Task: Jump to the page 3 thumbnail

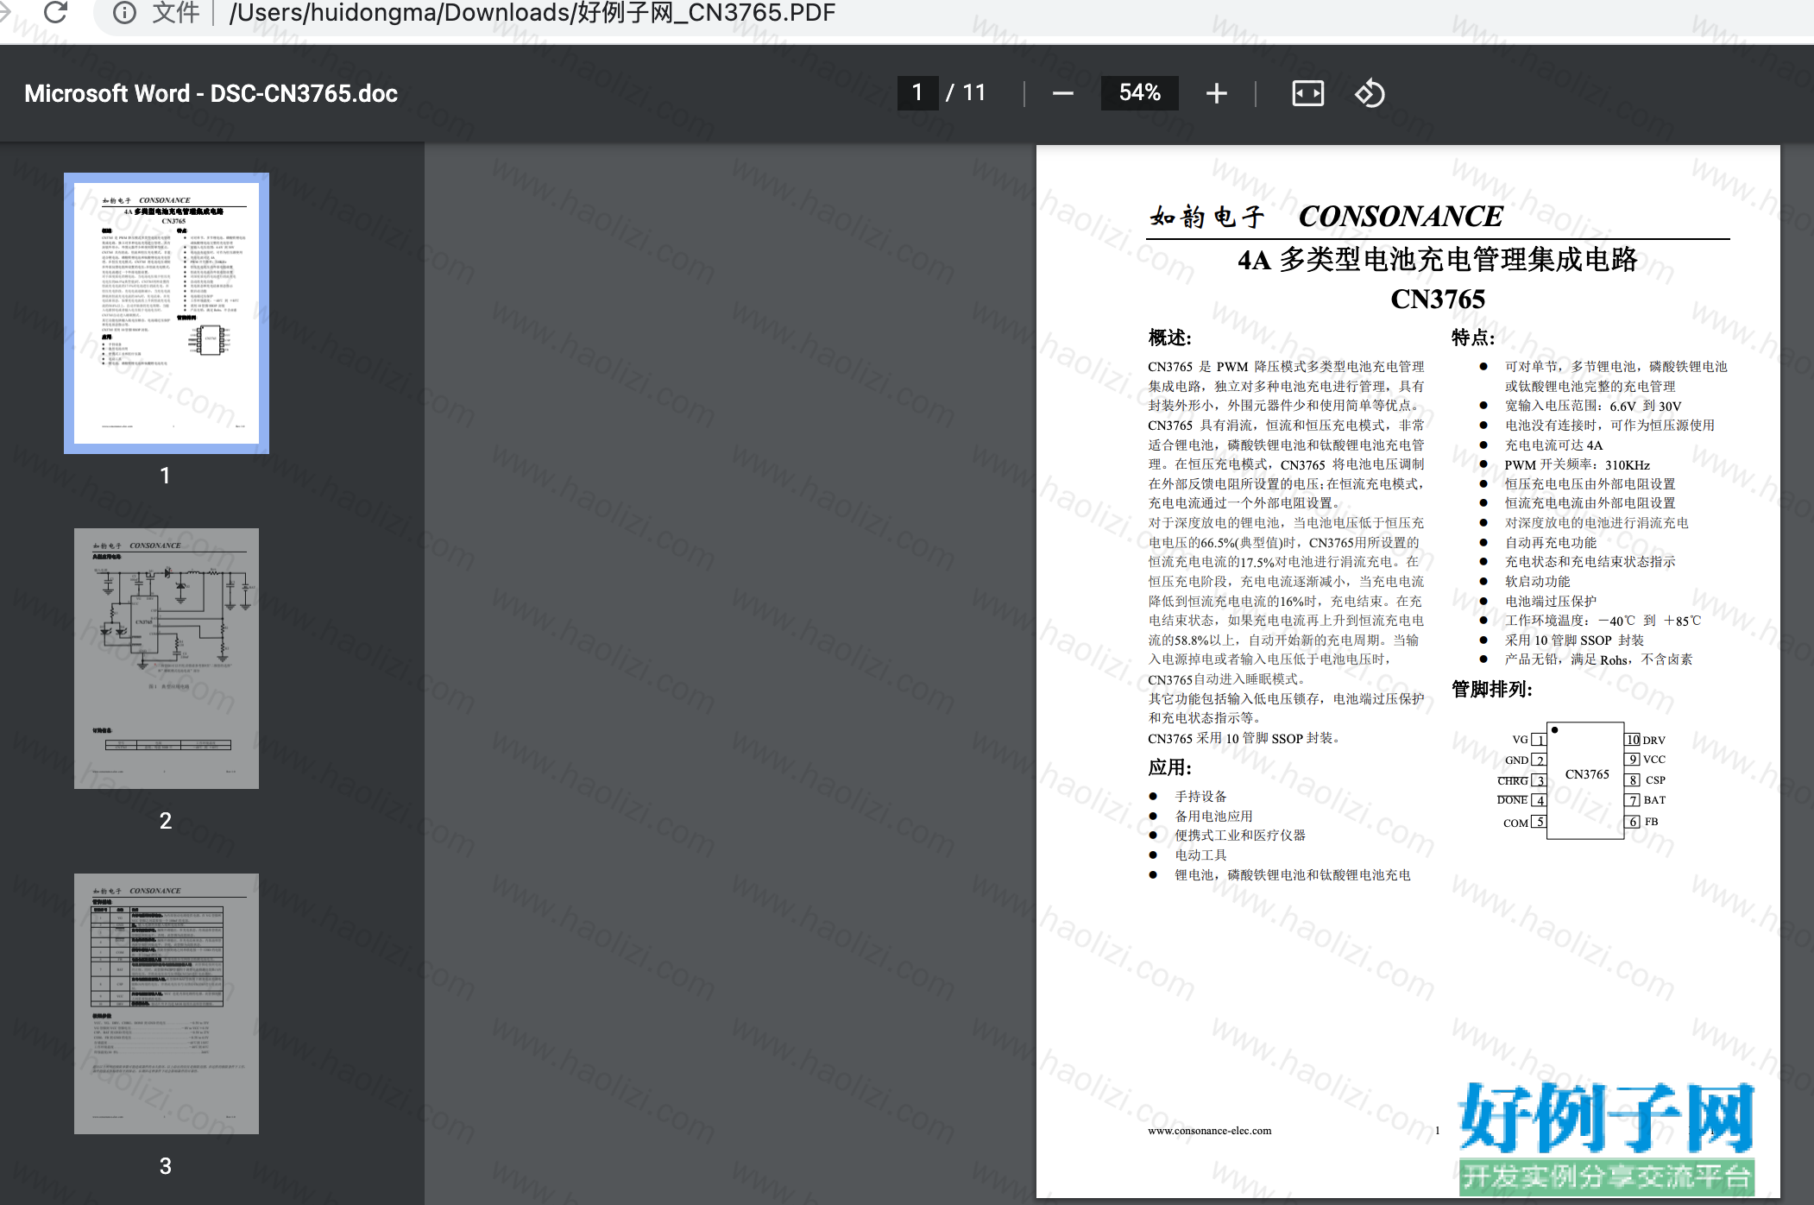Action: (167, 1004)
